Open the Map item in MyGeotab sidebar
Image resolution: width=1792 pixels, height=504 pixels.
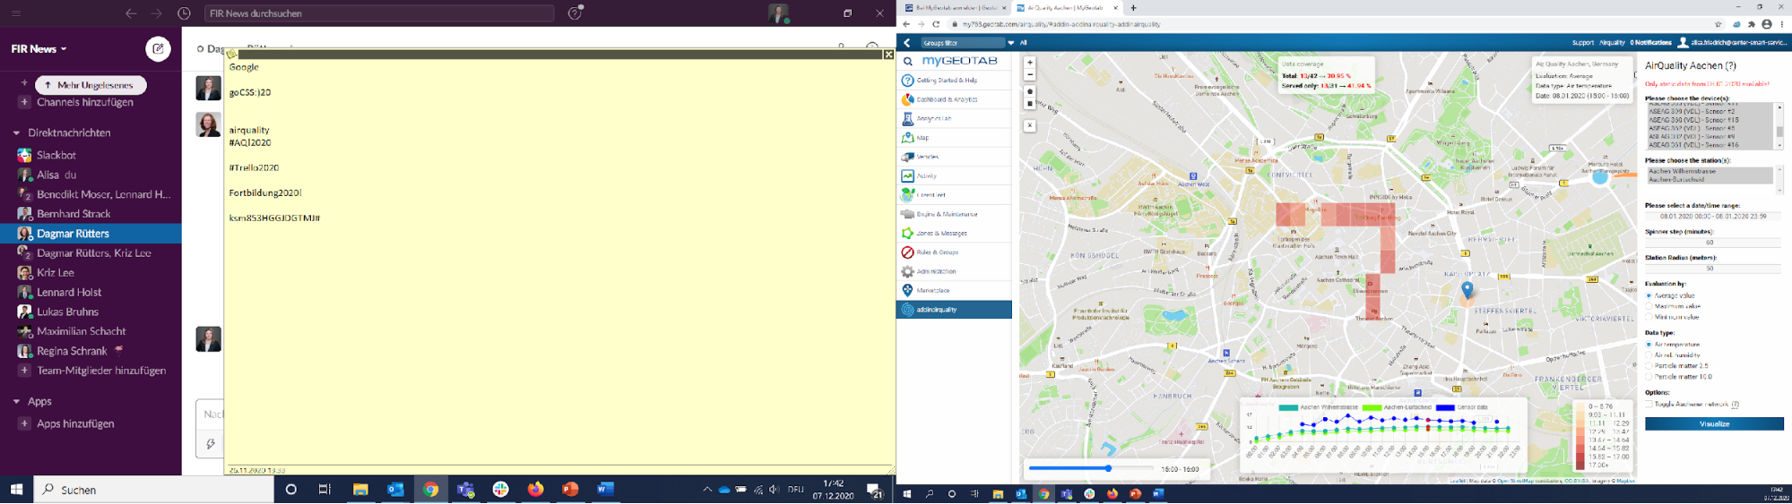pyautogui.click(x=923, y=138)
